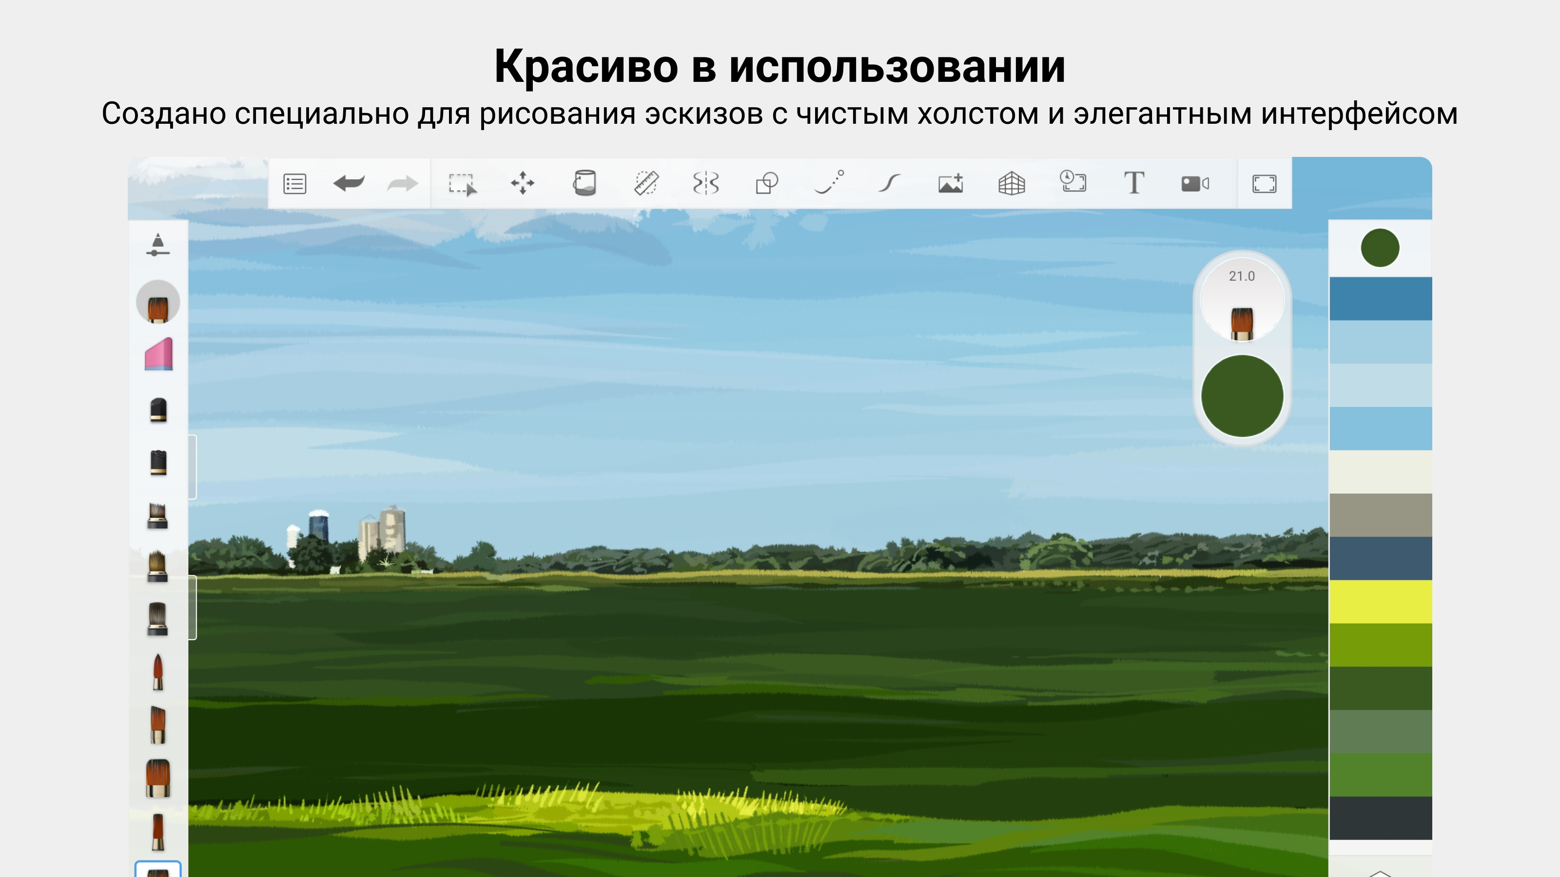Screen dimensions: 1560x877
Task: Enable the symmetry tool
Action: coord(706,183)
